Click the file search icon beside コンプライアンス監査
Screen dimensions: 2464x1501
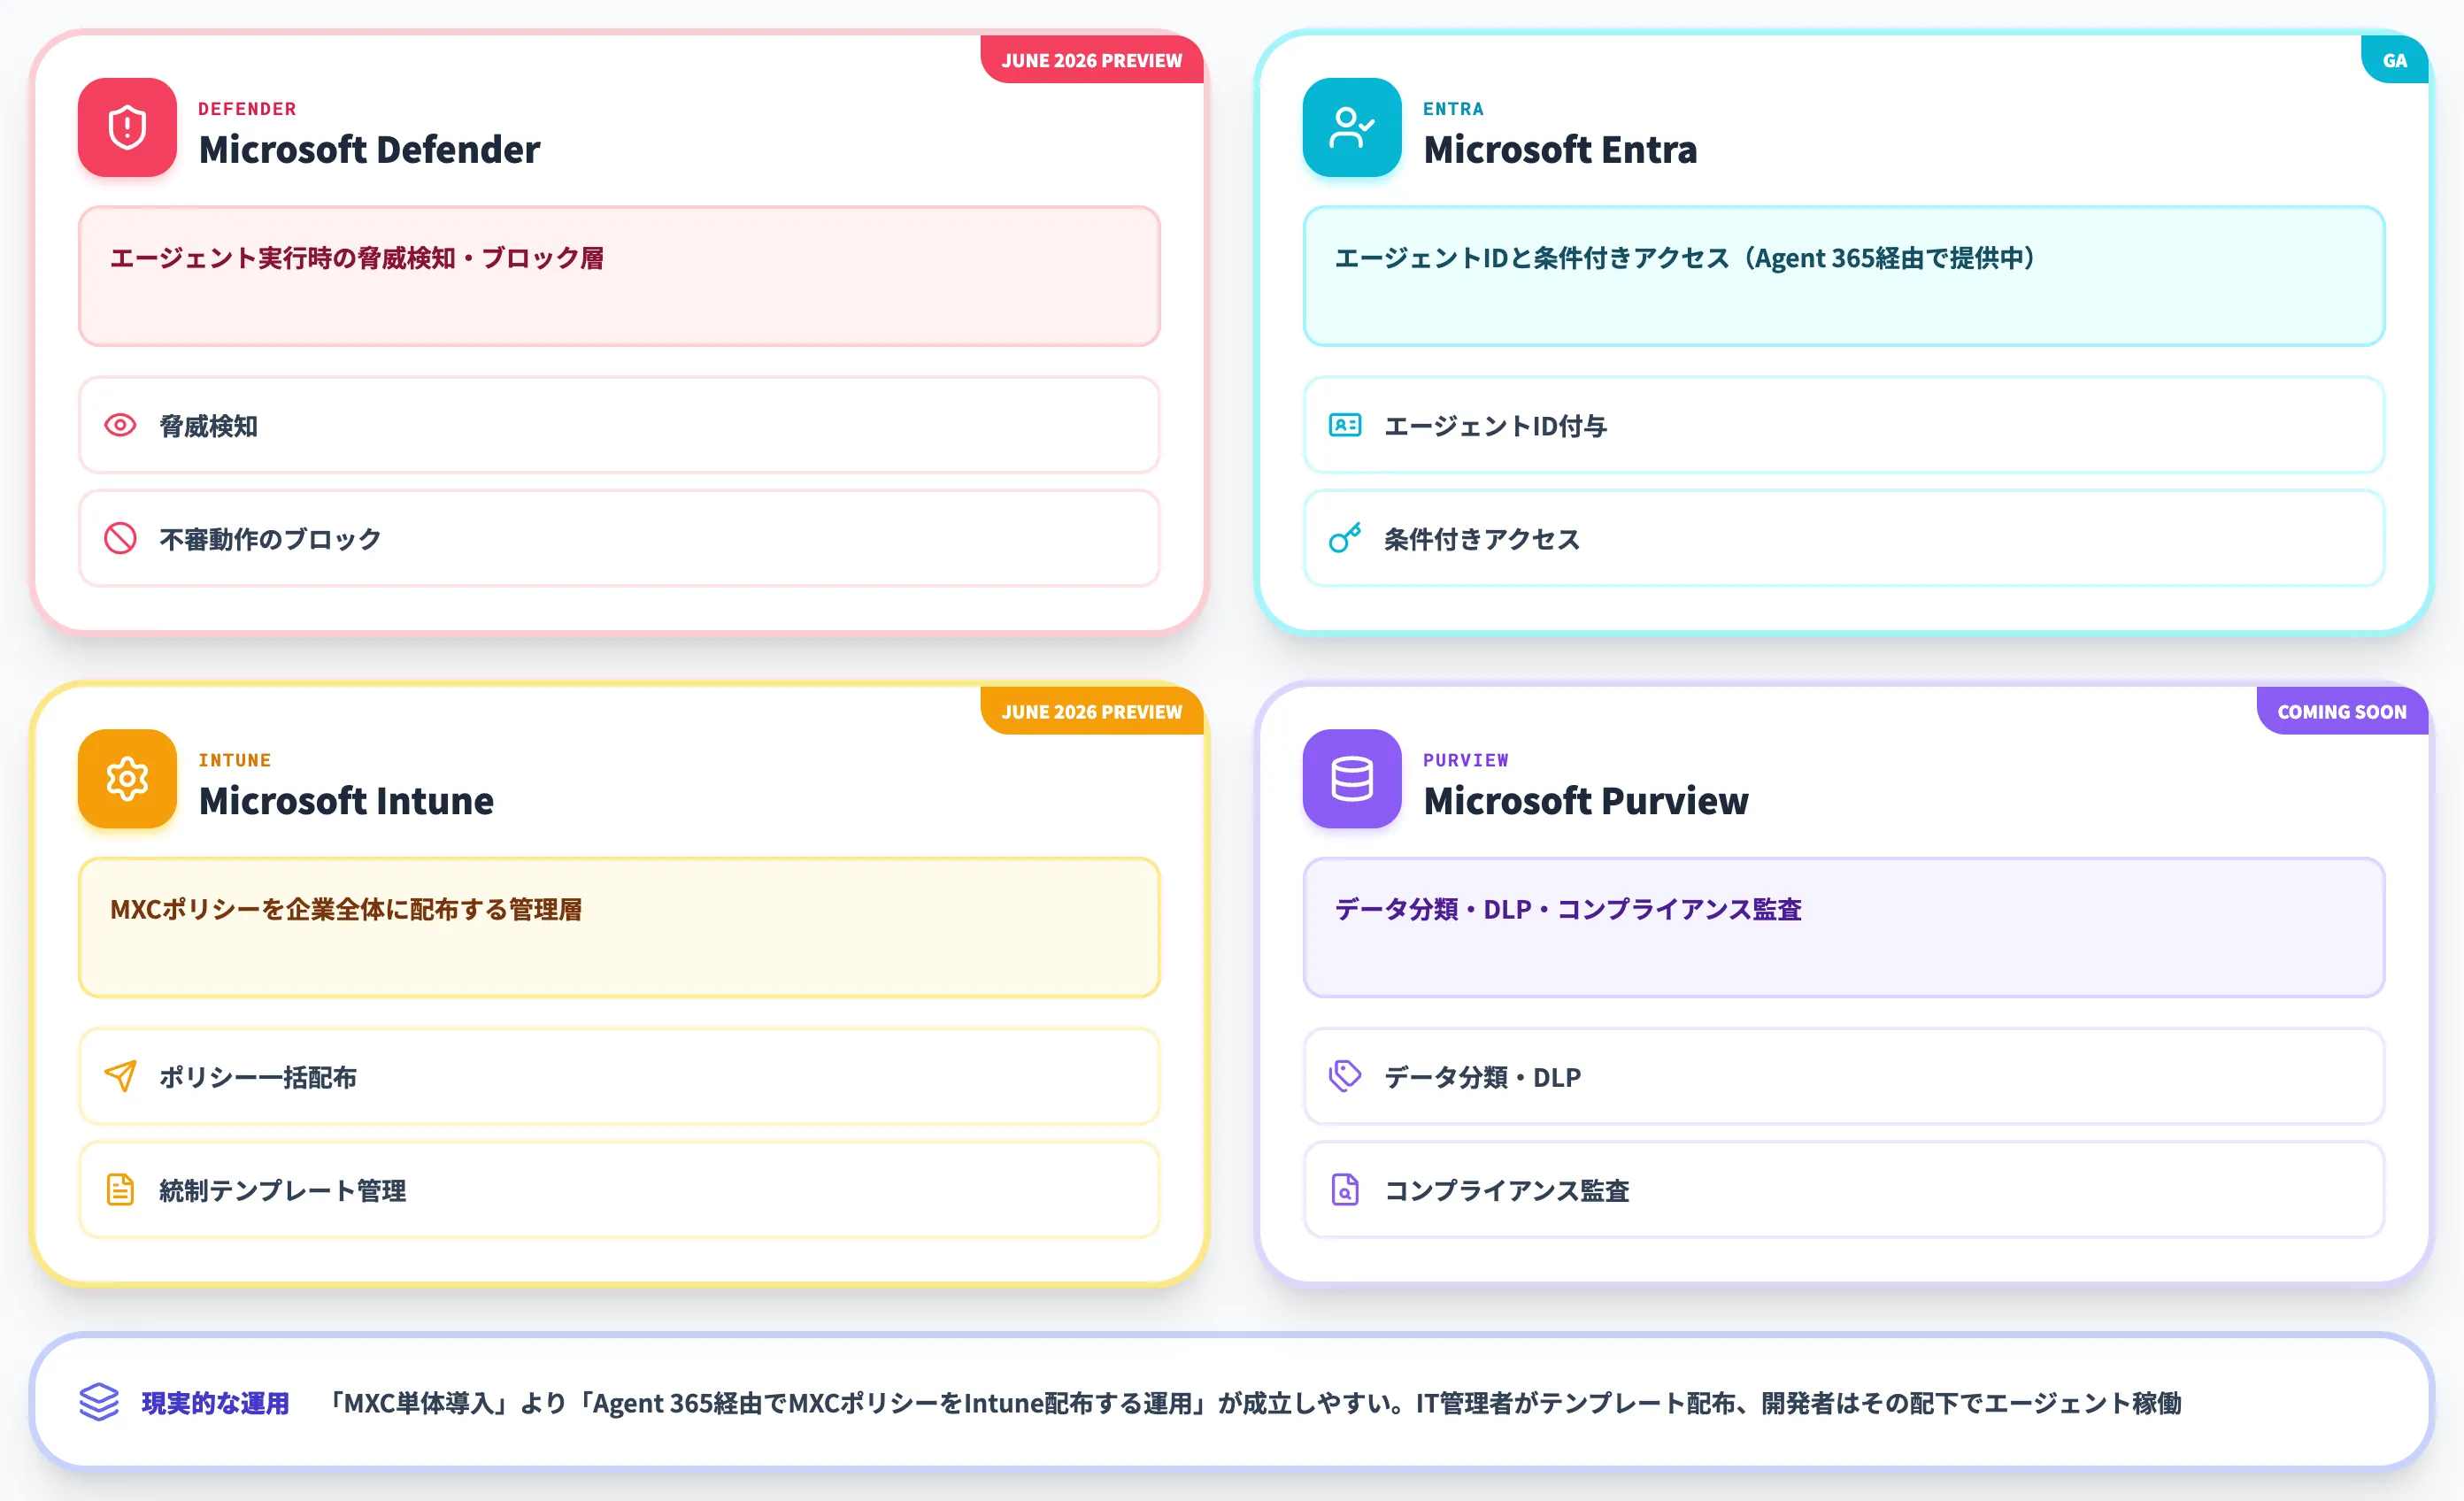click(x=1344, y=1189)
